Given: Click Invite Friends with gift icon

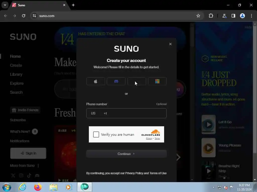Looking at the screenshot, I should [x=25, y=110].
